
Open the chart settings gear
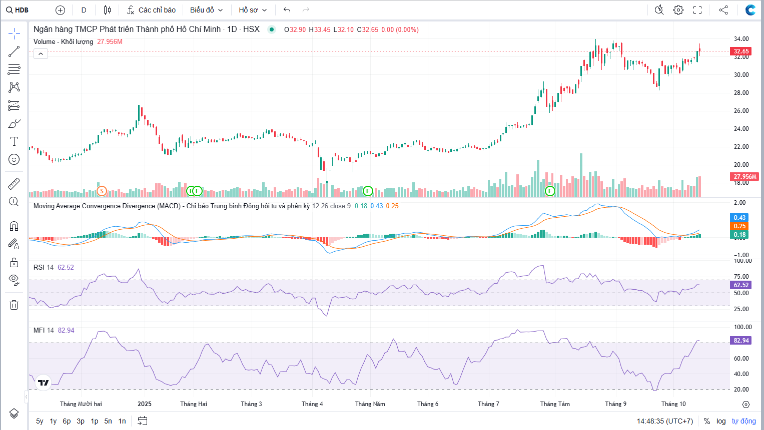(x=678, y=10)
